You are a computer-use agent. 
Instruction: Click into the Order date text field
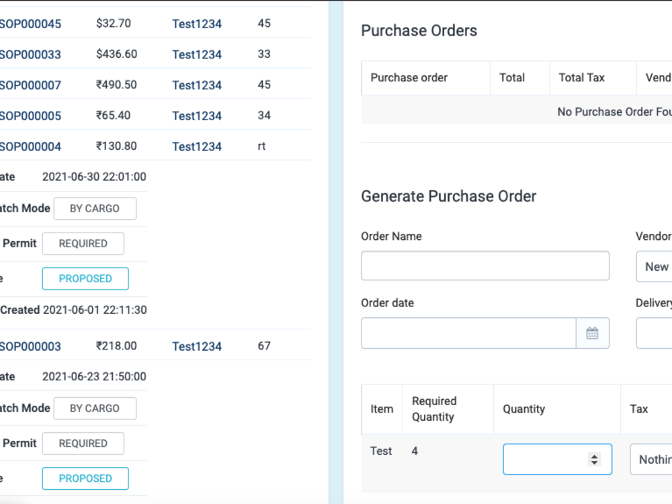point(469,333)
